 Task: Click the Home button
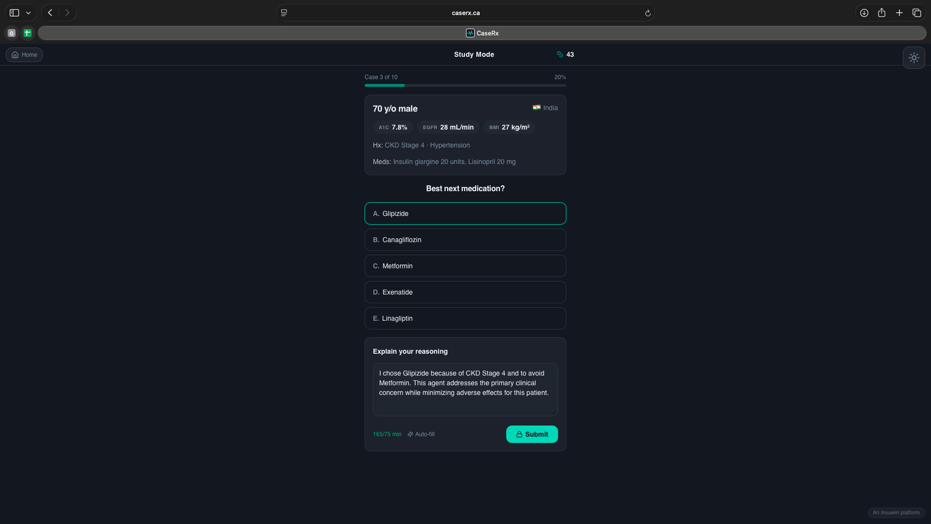[24, 55]
